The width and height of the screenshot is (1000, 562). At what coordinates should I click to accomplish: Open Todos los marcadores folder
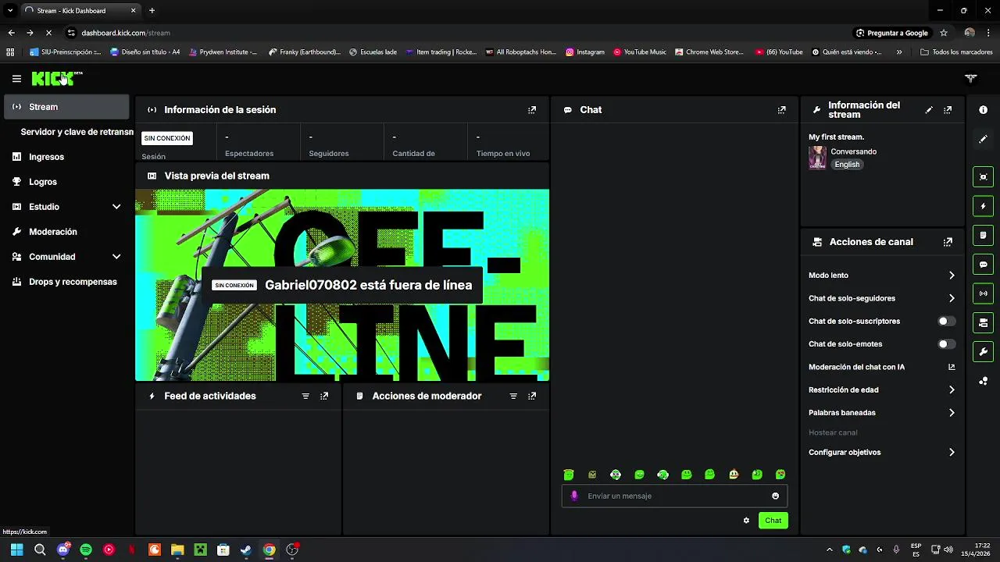coord(956,52)
